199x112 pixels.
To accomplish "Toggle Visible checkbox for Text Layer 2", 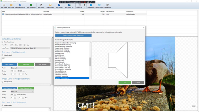I will coord(2,105).
